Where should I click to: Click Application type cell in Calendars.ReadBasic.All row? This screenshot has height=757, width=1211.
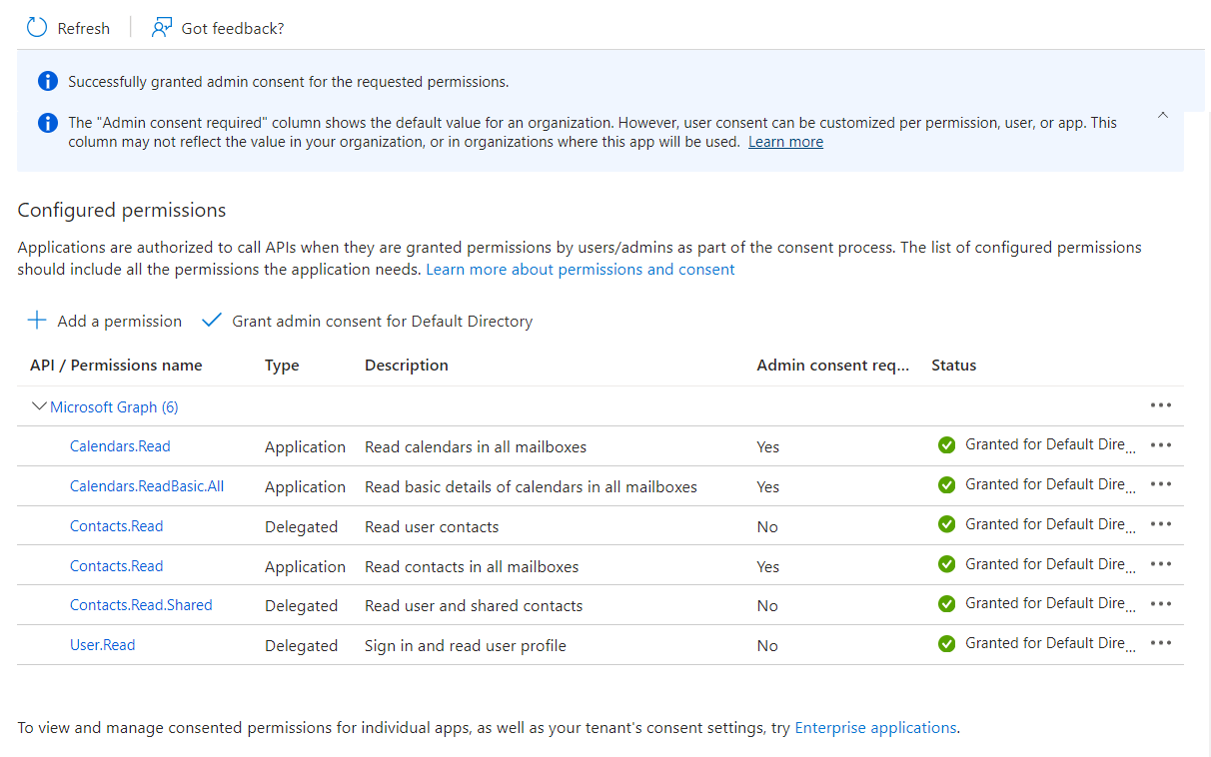(305, 486)
